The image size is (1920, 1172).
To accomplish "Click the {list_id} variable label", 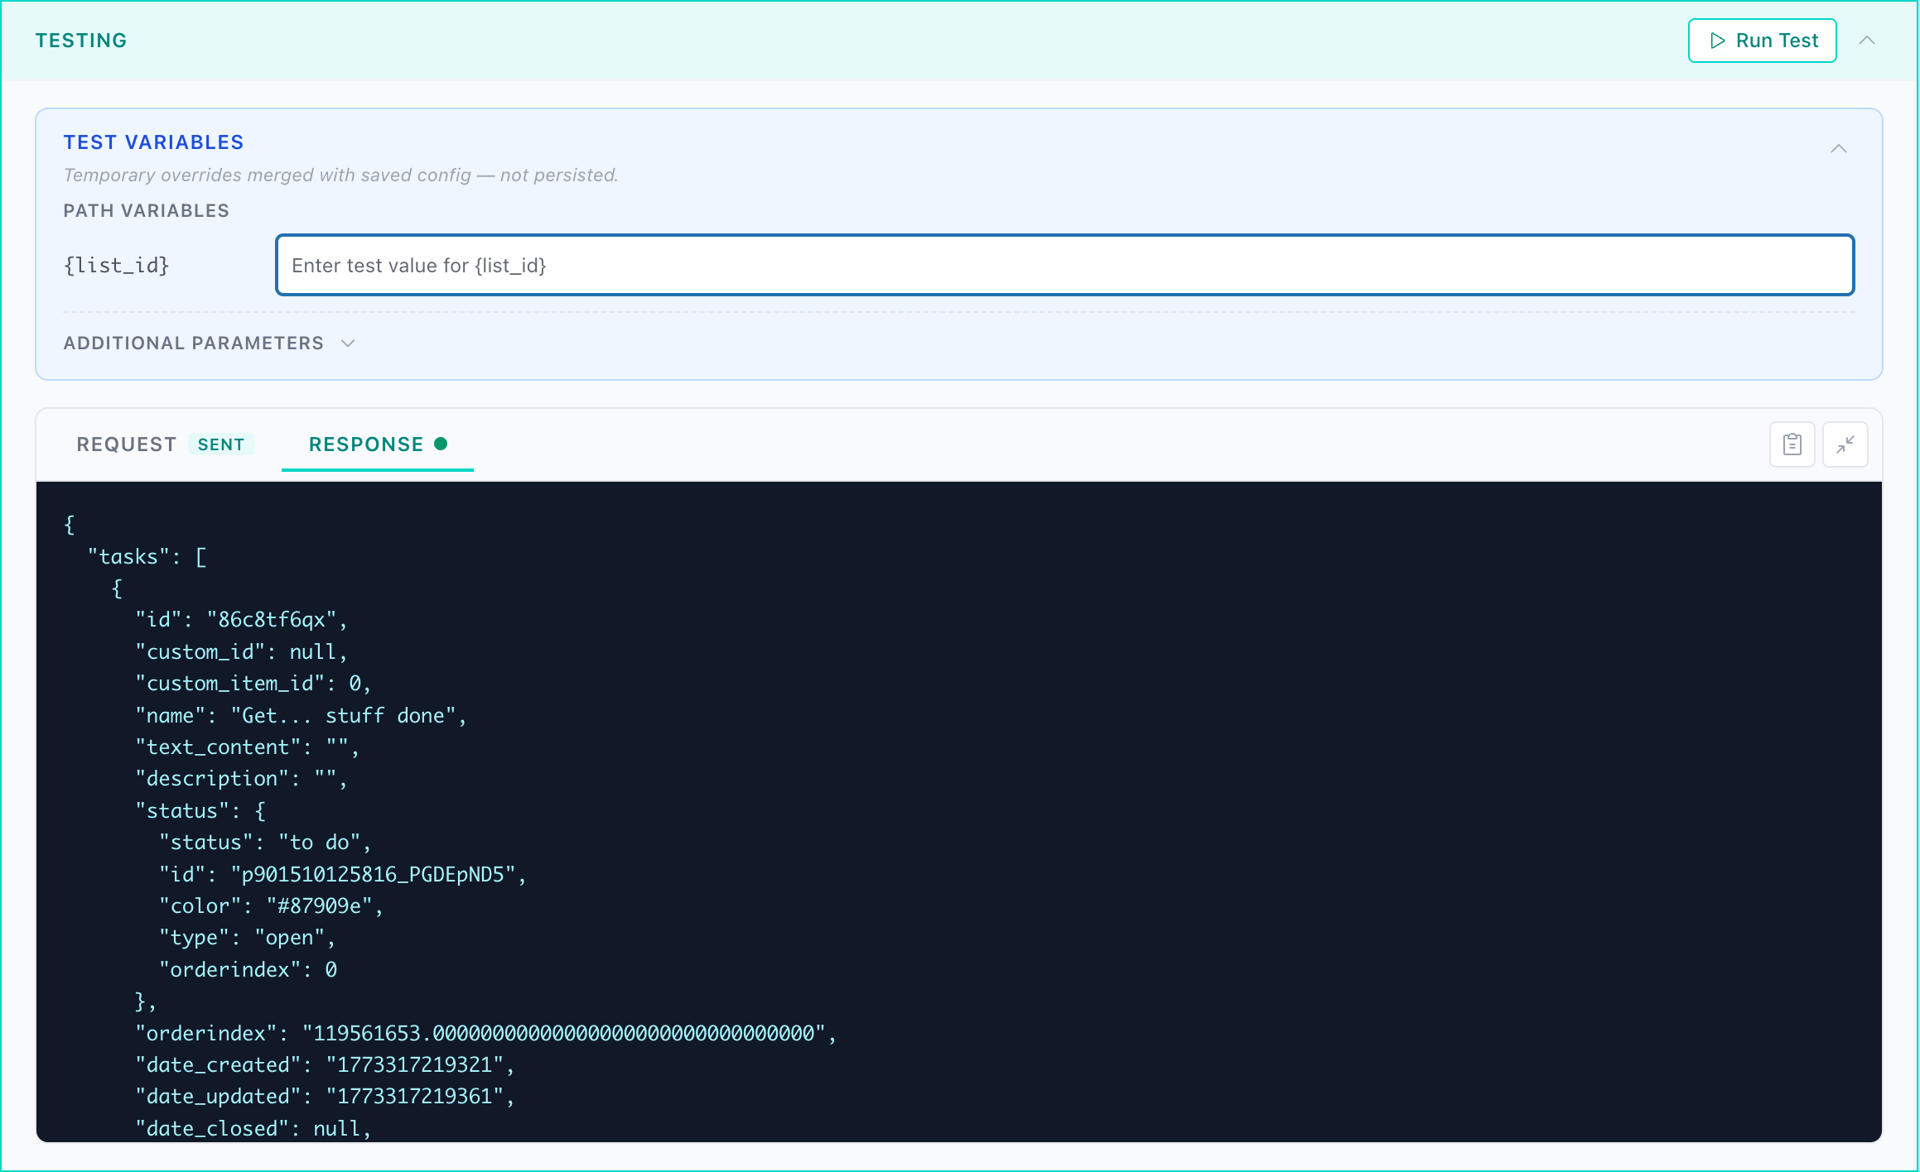I will [116, 266].
